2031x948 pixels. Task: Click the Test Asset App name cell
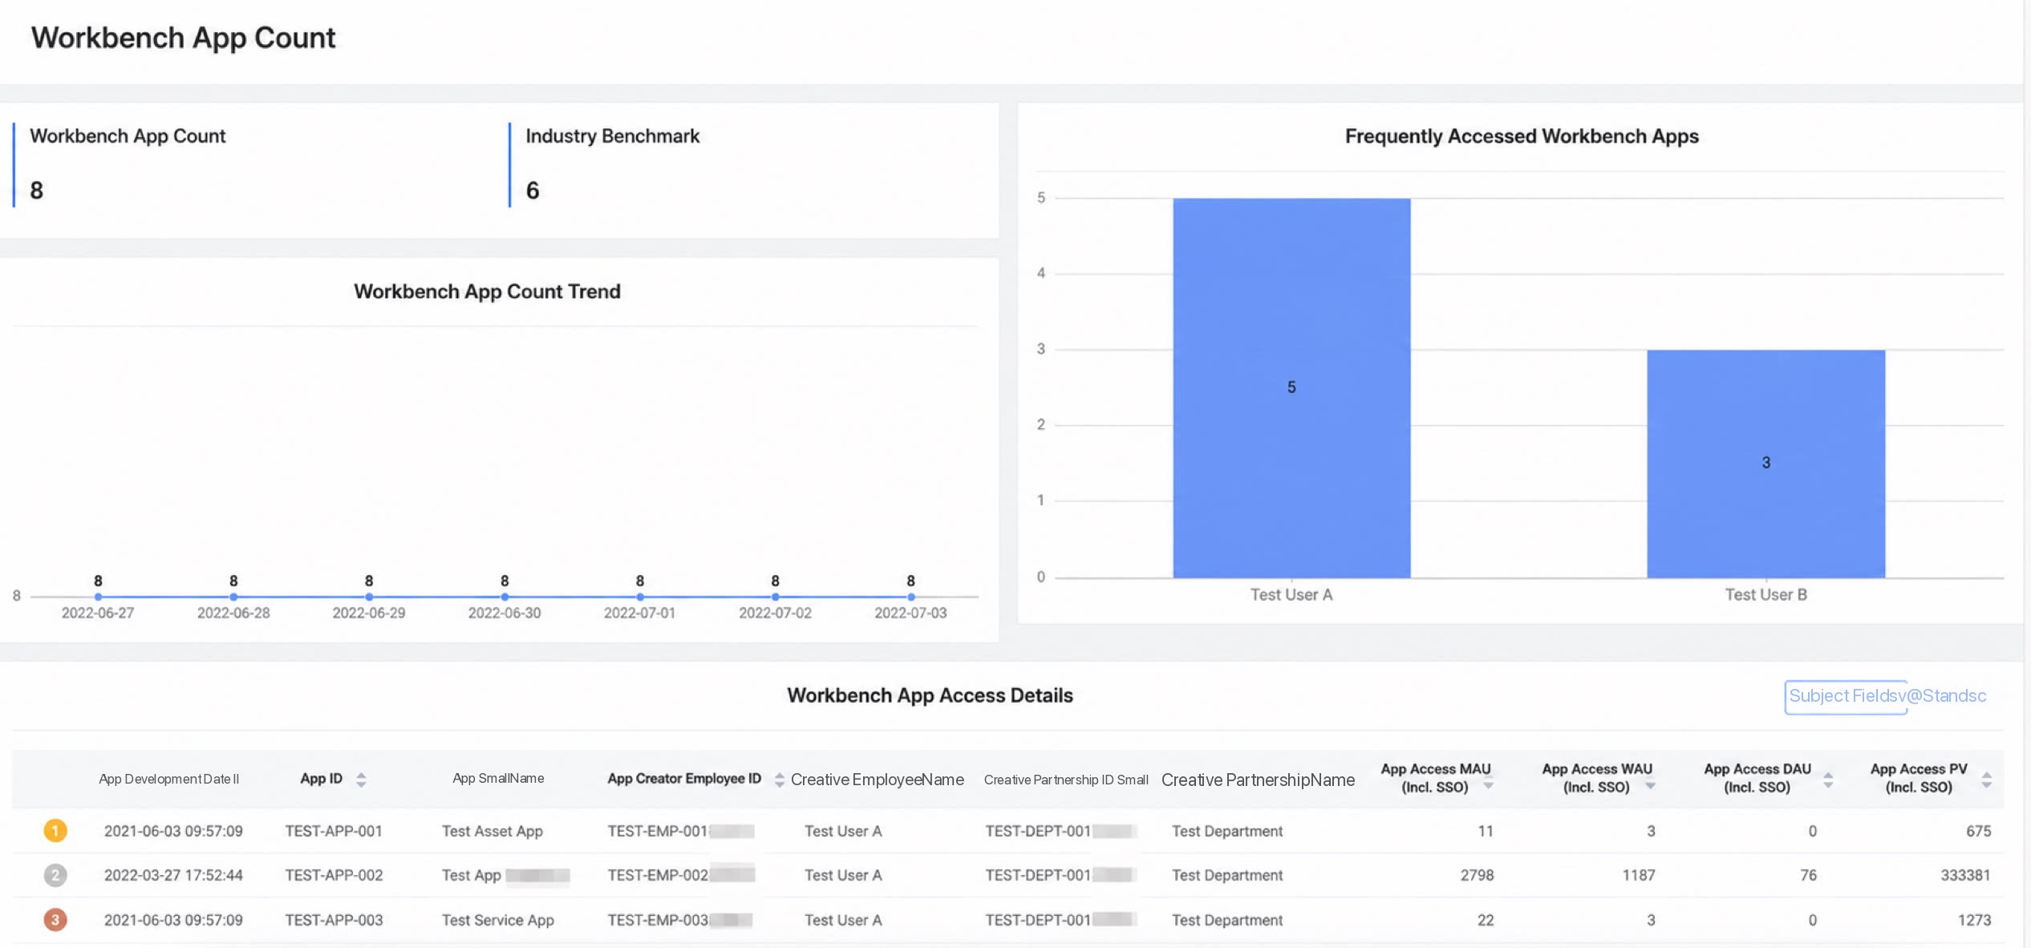click(x=492, y=831)
